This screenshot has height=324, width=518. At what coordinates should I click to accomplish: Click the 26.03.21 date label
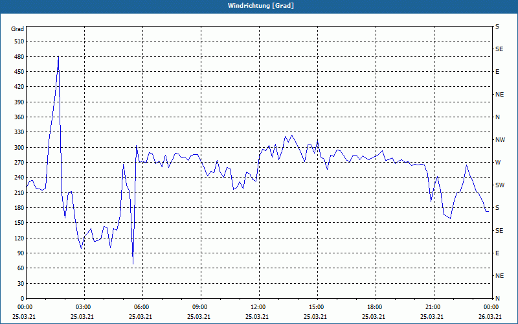(x=490, y=317)
